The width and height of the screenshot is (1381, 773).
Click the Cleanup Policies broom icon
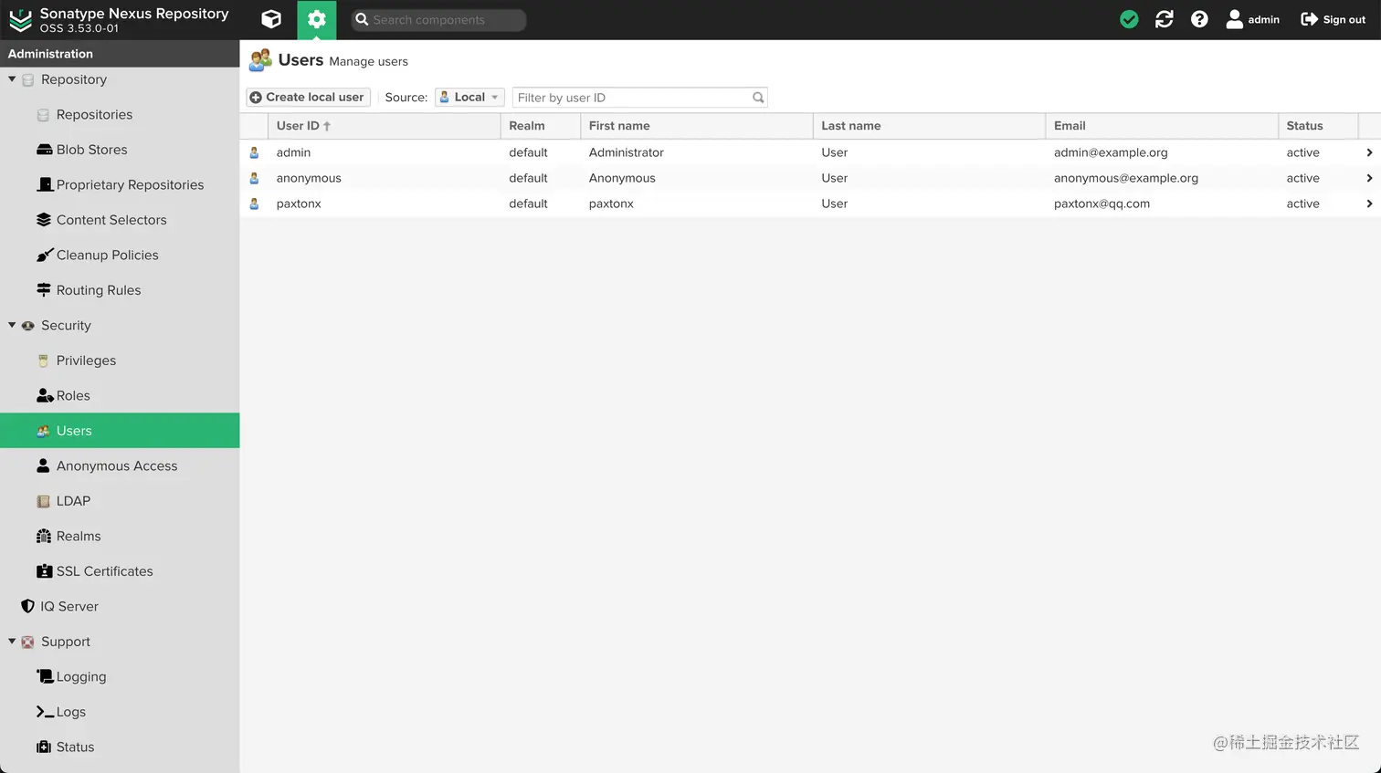point(44,256)
